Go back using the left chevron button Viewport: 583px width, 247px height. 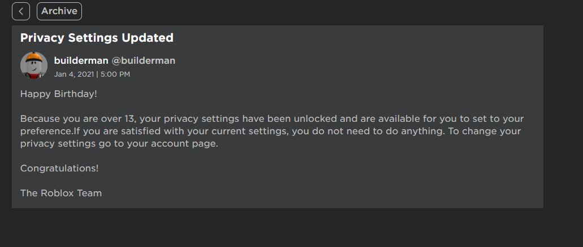coord(21,11)
